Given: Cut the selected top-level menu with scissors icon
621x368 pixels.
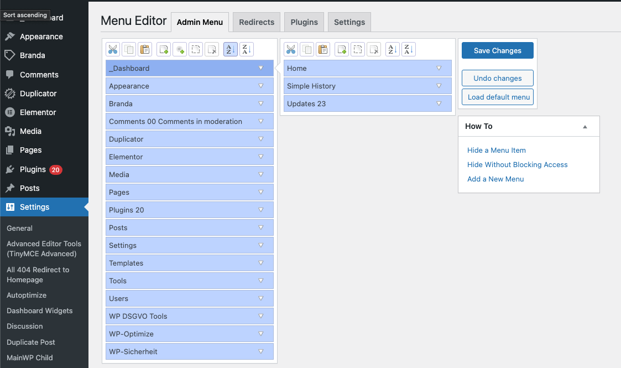Looking at the screenshot, I should point(113,49).
